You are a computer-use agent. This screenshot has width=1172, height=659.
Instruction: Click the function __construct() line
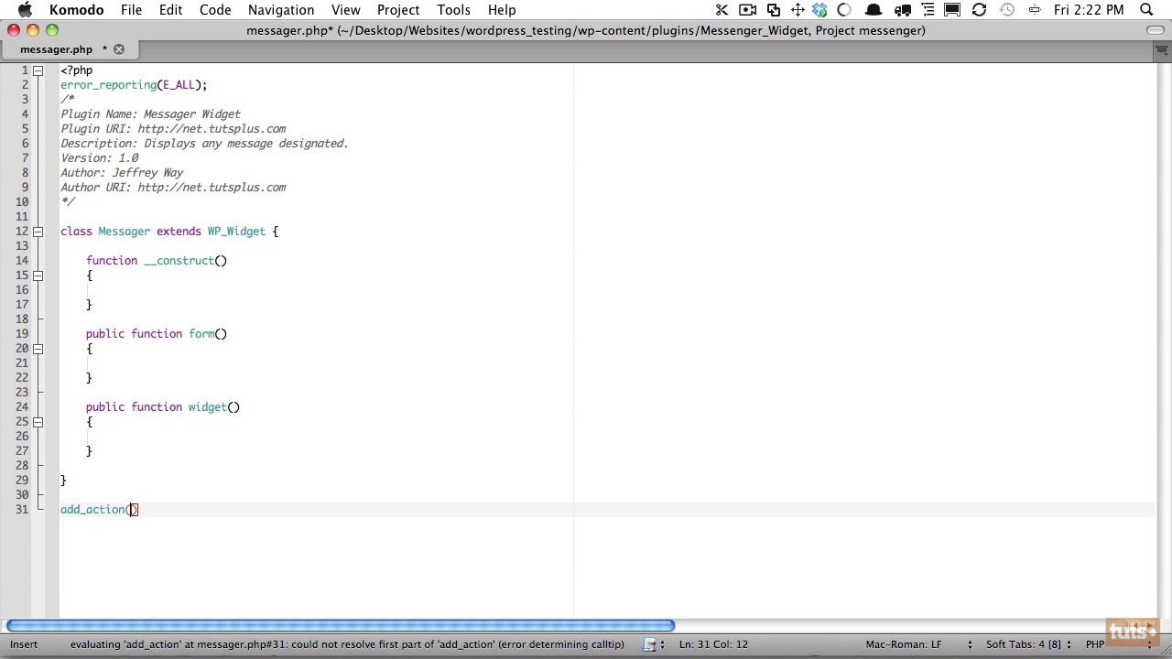157,261
